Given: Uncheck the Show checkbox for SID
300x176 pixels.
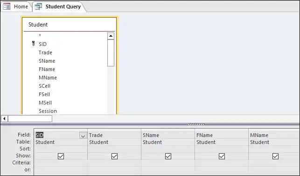Looking at the screenshot, I should point(61,156).
